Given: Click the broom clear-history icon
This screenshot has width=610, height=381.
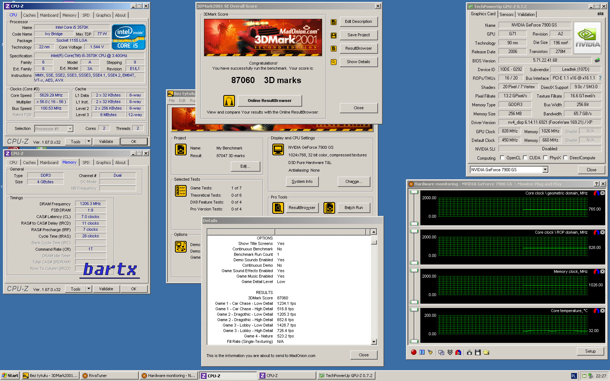Looking at the screenshot, I should (430, 352).
